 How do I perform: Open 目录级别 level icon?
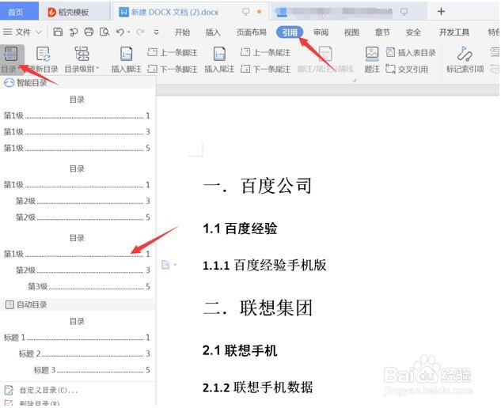point(82,54)
